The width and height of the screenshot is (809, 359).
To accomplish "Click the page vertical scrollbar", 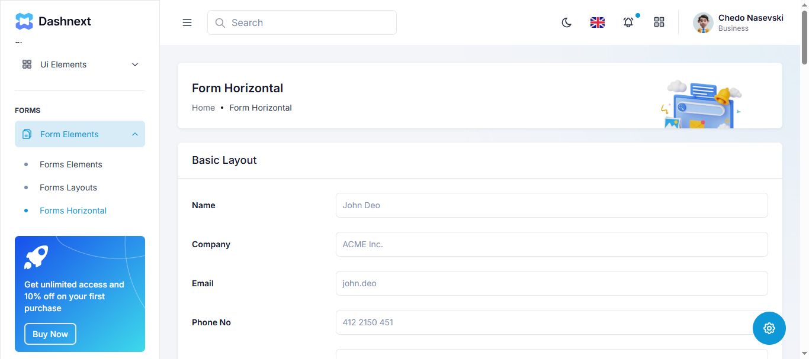I will point(804,177).
